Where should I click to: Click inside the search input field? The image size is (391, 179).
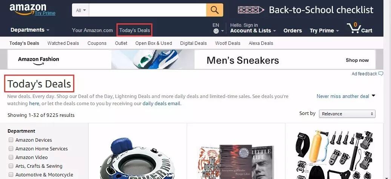pyautogui.click(x=148, y=10)
